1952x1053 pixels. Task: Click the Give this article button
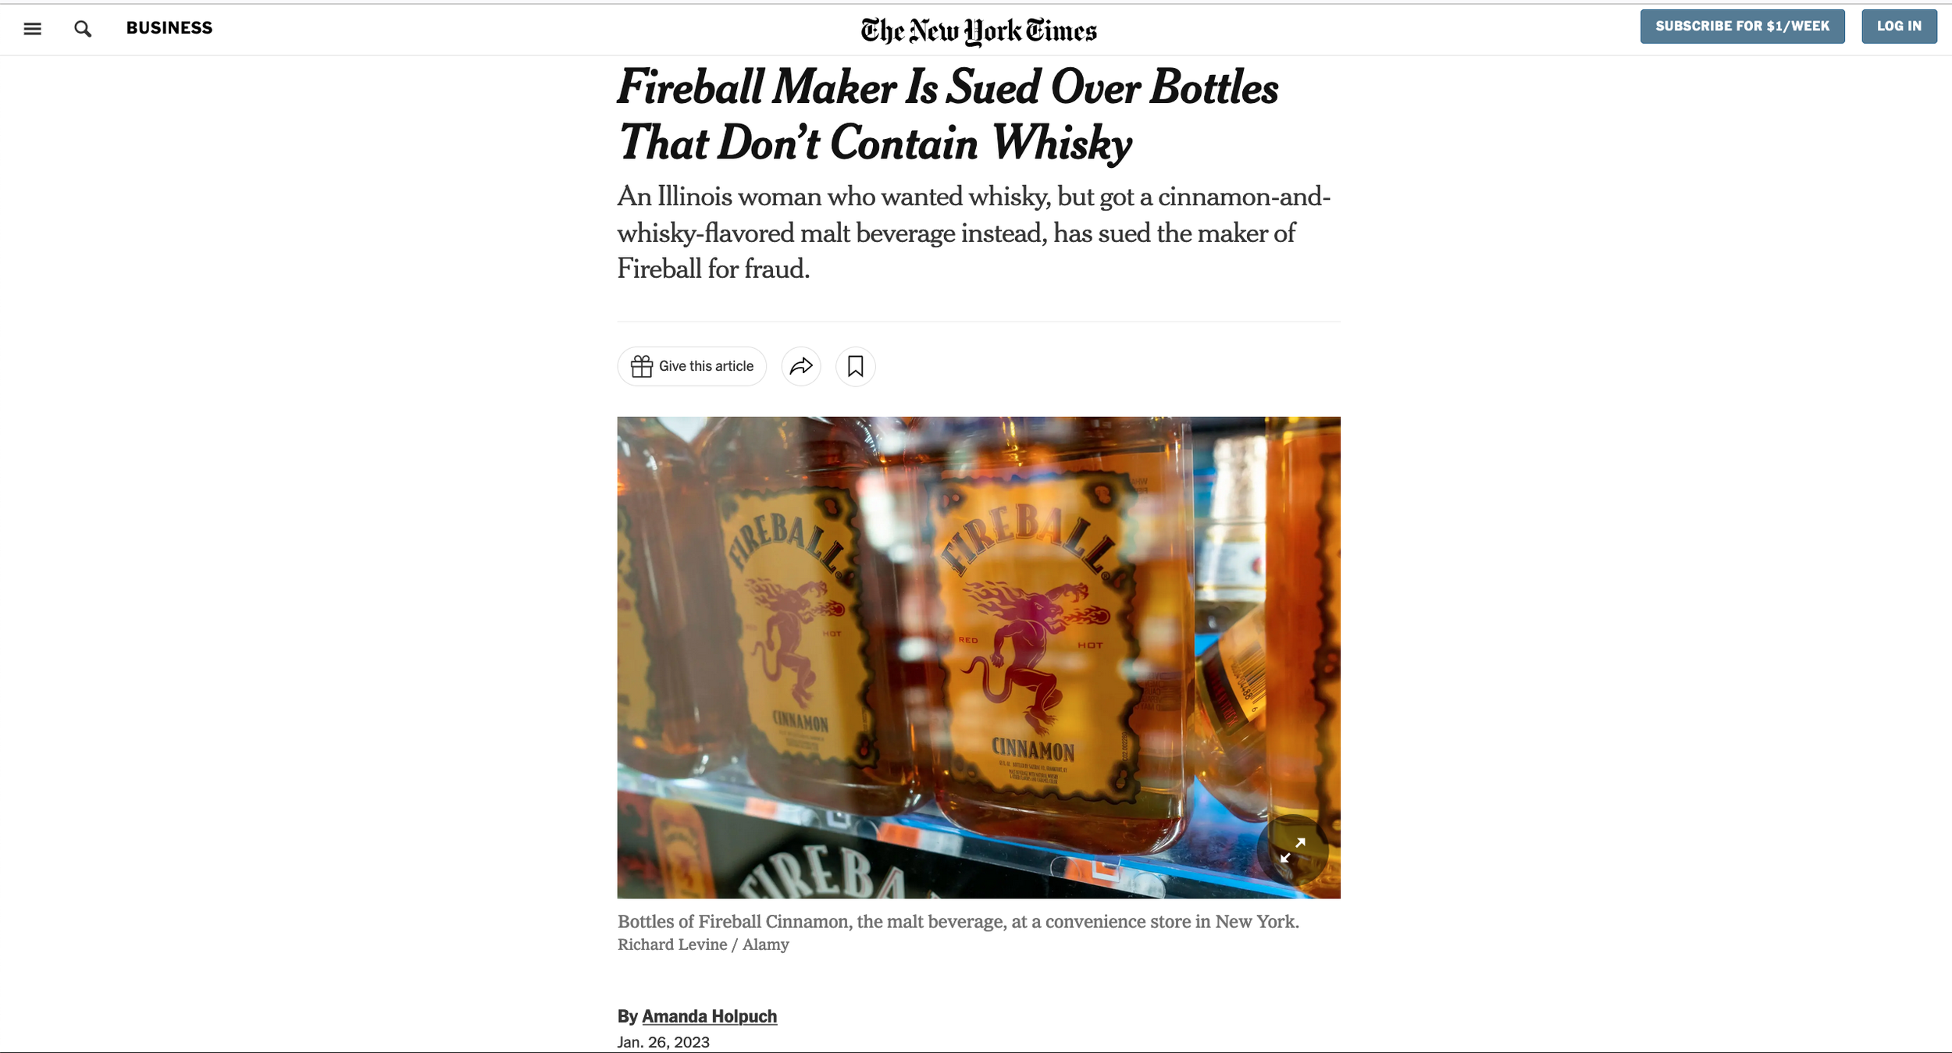pos(692,366)
